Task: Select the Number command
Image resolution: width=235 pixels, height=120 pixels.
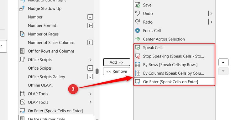Action: [x=56, y=17]
